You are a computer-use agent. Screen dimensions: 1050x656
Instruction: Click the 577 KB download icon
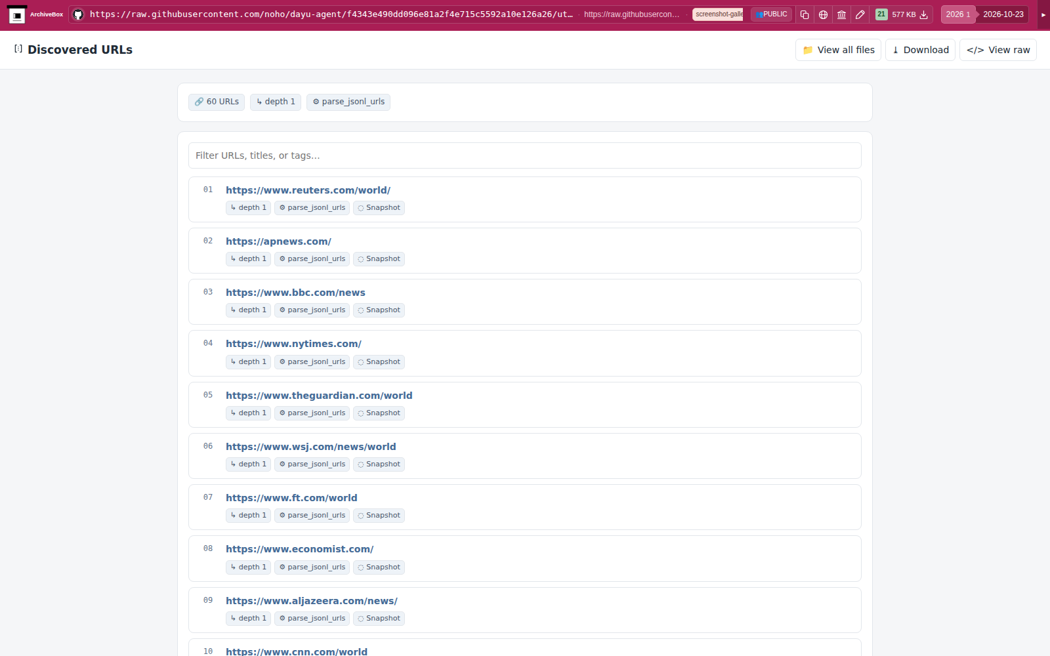[923, 14]
